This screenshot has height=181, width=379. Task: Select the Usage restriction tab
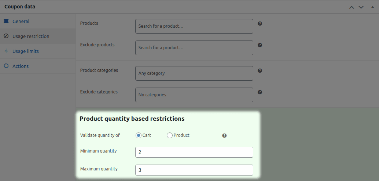38,36
